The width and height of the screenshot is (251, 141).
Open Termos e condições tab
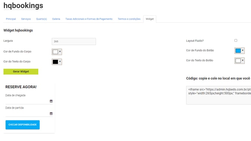(x=129, y=19)
